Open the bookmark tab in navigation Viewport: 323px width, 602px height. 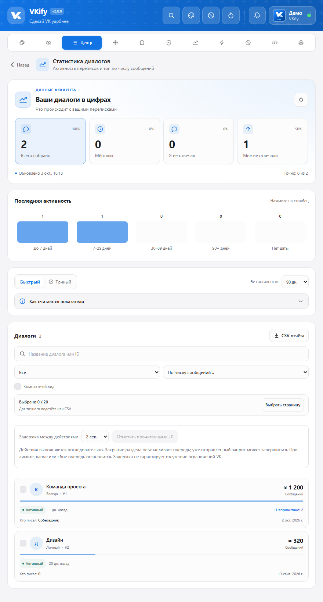[x=142, y=43]
